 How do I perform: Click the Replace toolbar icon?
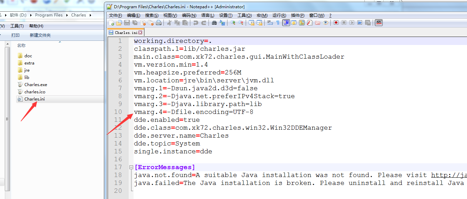(x=222, y=23)
